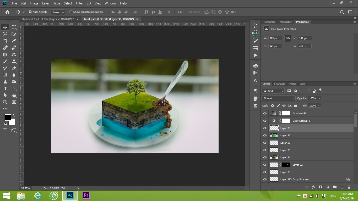Viewport: 358px width, 201px height.
Task: Open the Image menu
Action: (34, 3)
